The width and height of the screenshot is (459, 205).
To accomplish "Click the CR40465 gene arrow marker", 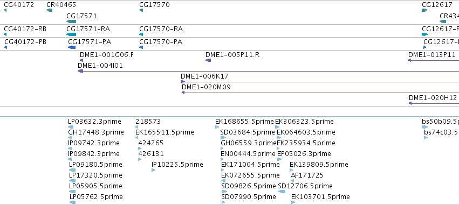I will coord(50,10).
